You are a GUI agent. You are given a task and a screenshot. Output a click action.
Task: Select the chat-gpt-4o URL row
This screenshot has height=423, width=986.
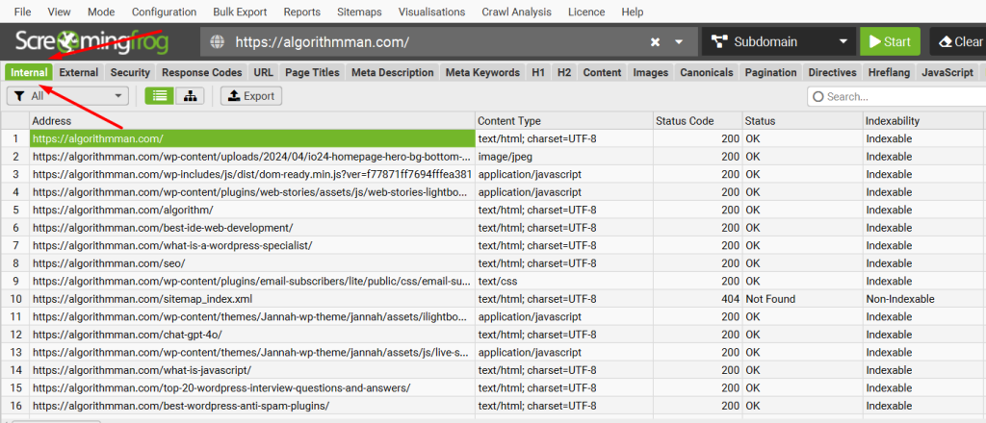252,335
